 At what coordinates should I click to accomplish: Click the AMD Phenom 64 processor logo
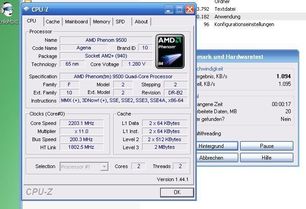(x=170, y=52)
